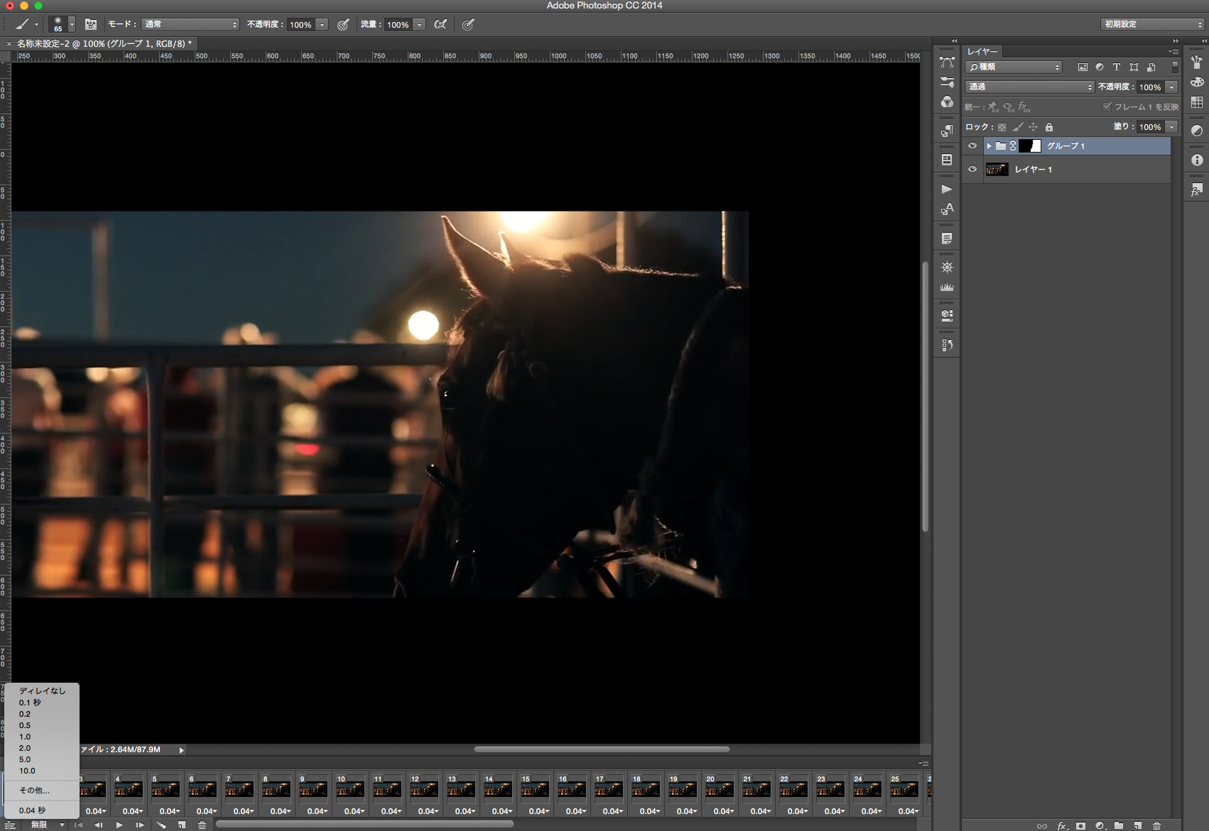Tween animation frames icon

tap(161, 825)
